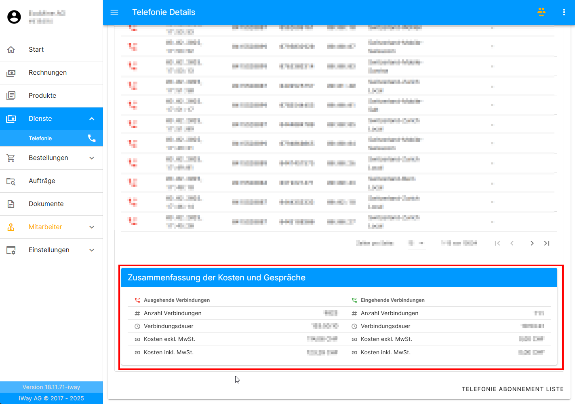Viewport: 575px width, 404px height.
Task: Open Produkte in the sidebar
Action: click(x=52, y=96)
